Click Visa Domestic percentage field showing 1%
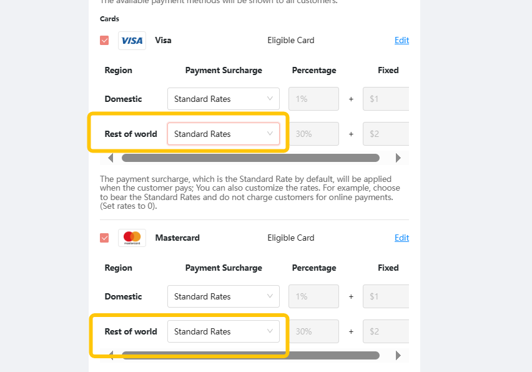532x372 pixels. point(313,99)
